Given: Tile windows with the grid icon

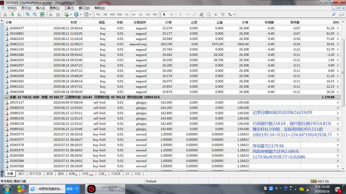Looking at the screenshot, I should tap(42, 14).
